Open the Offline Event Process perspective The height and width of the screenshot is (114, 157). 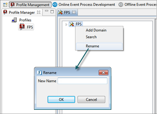point(138,5)
